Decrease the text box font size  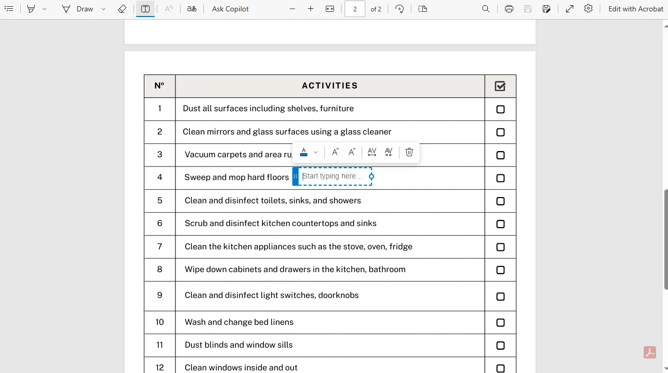point(352,152)
